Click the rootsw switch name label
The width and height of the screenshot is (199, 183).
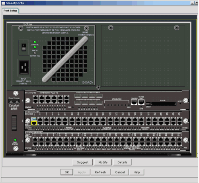[x=27, y=24]
